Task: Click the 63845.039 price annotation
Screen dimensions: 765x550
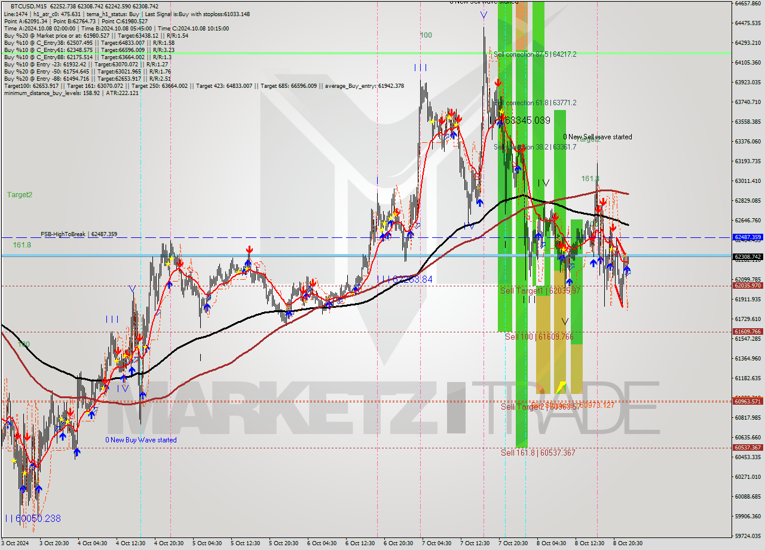Action: pos(525,121)
